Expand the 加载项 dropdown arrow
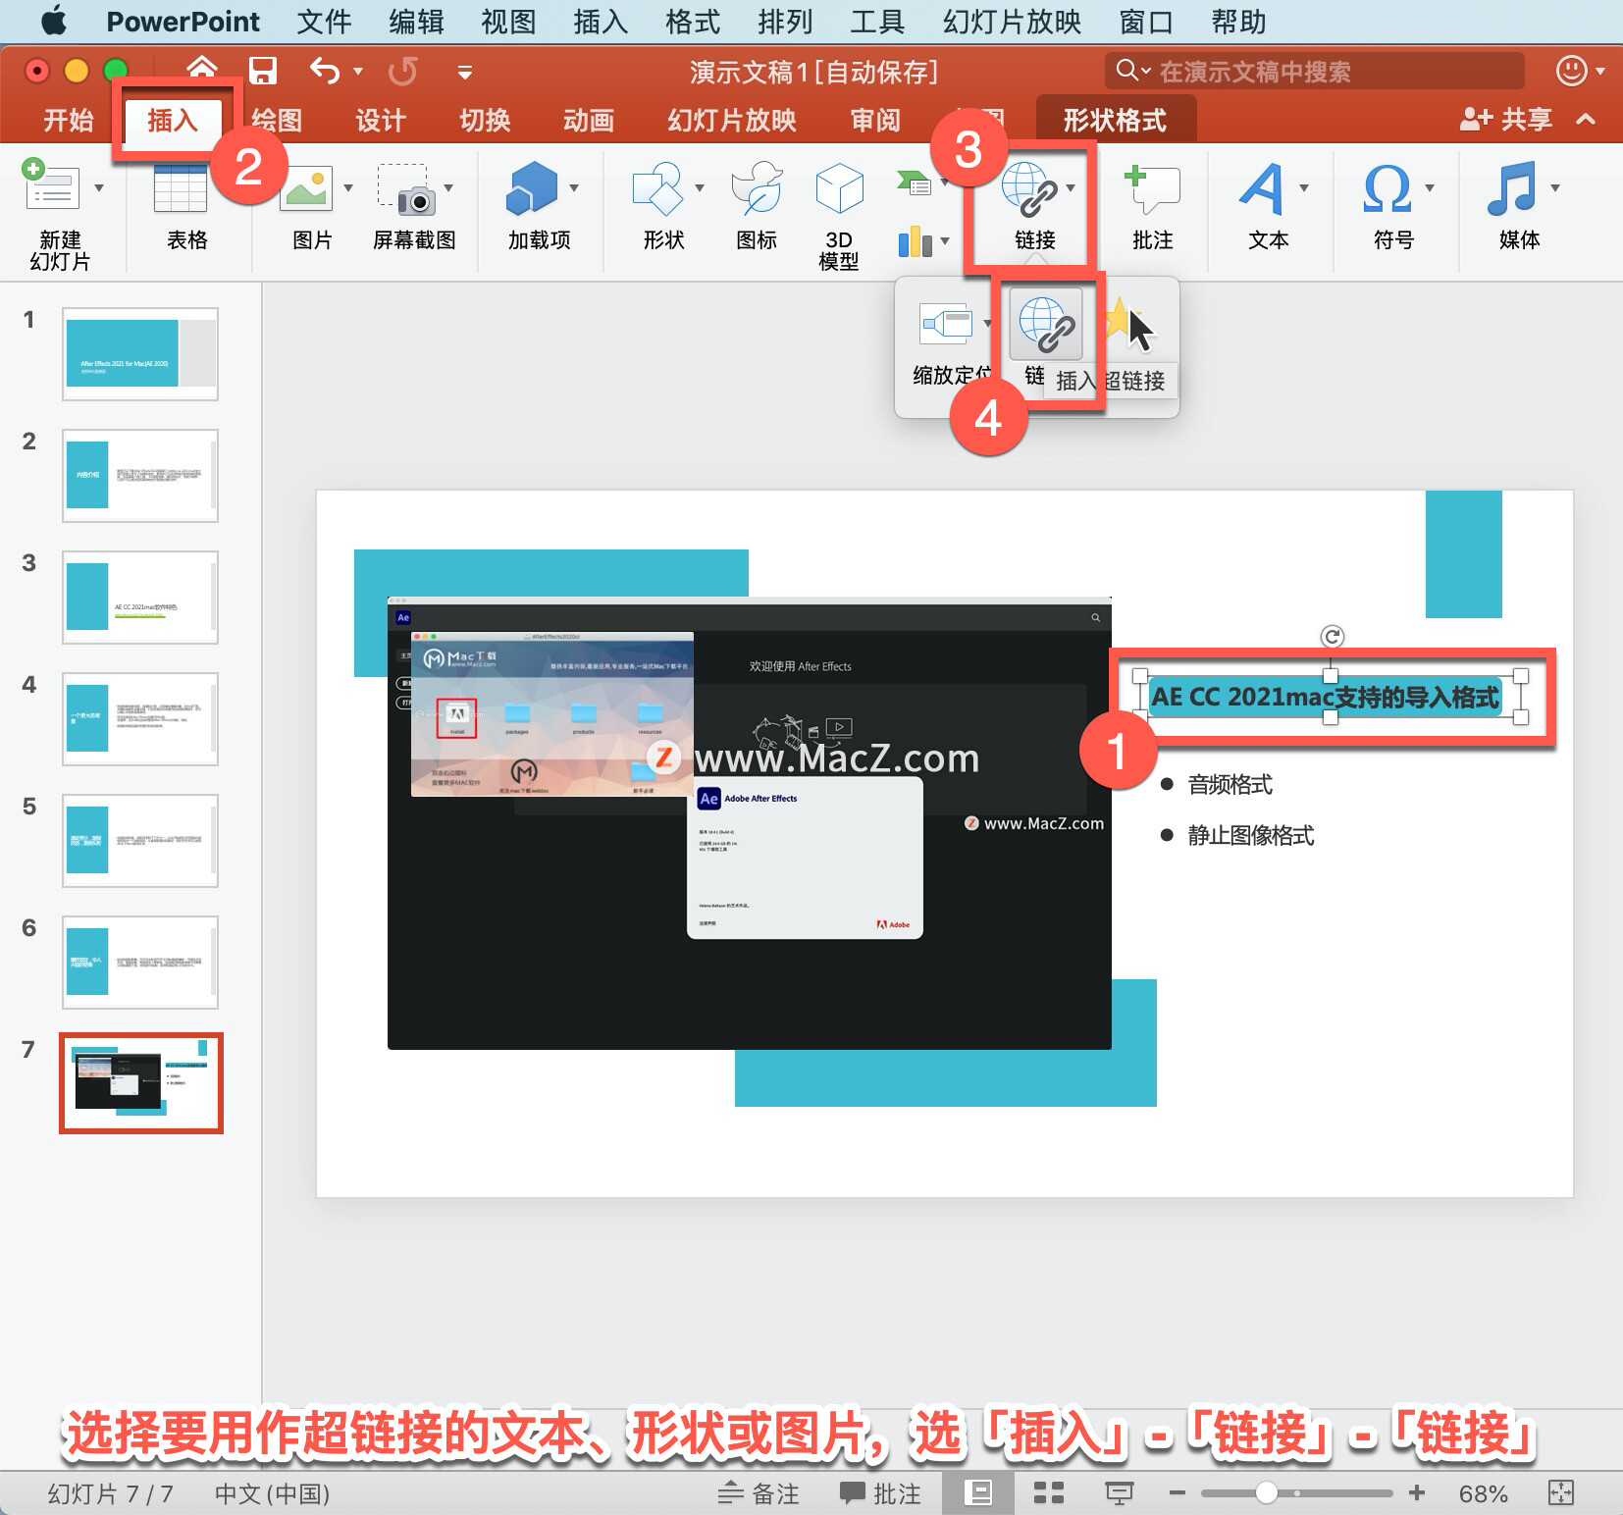This screenshot has height=1515, width=1623. point(574,187)
